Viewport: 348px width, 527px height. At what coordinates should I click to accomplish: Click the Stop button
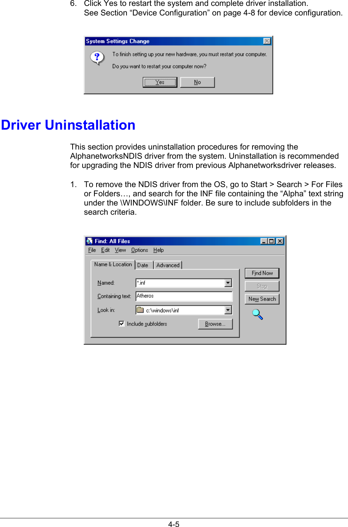tap(262, 286)
